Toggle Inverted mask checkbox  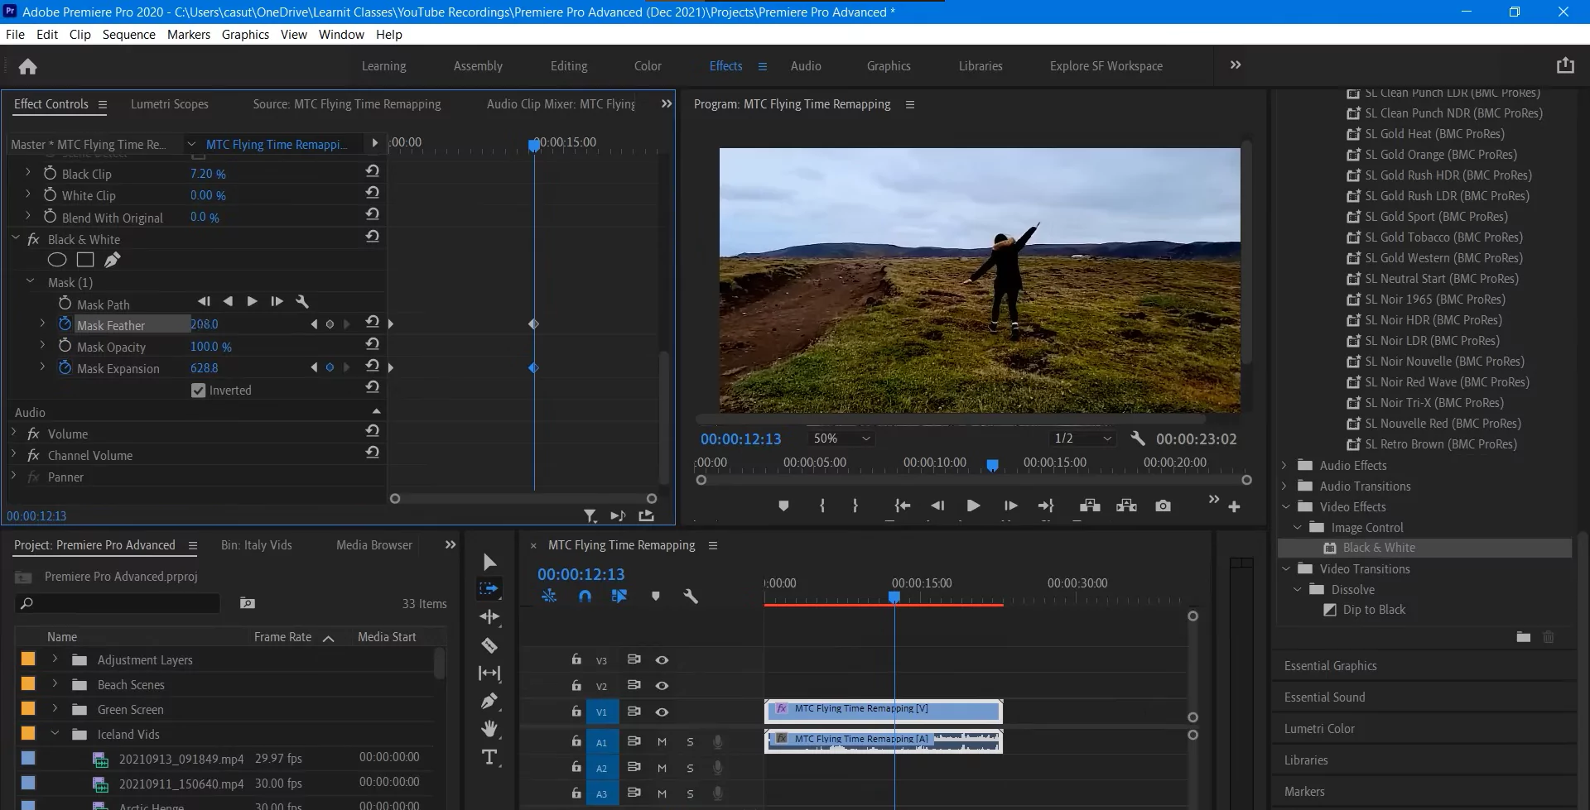click(x=198, y=391)
